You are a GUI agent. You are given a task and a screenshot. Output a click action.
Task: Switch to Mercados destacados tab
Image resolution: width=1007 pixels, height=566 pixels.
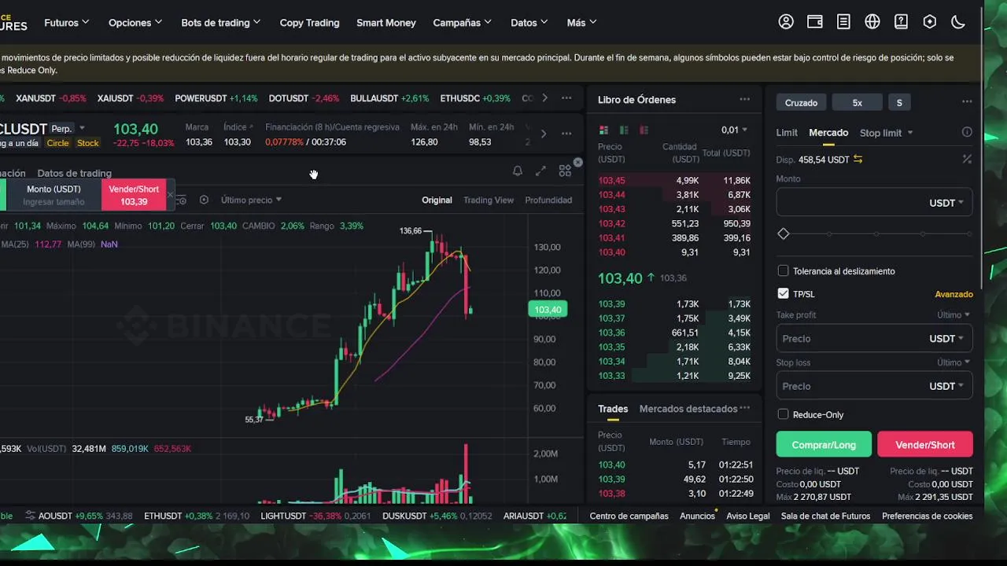(688, 409)
